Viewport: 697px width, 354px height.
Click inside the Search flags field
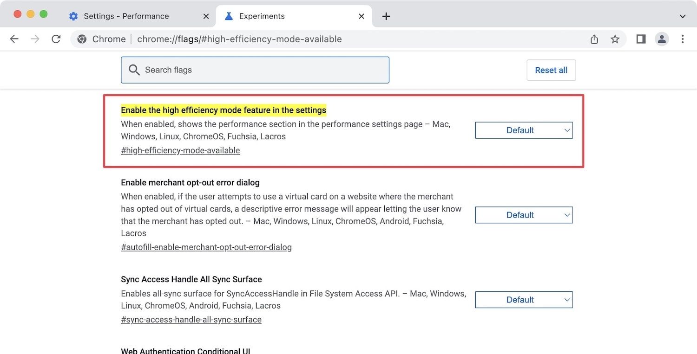pos(260,70)
